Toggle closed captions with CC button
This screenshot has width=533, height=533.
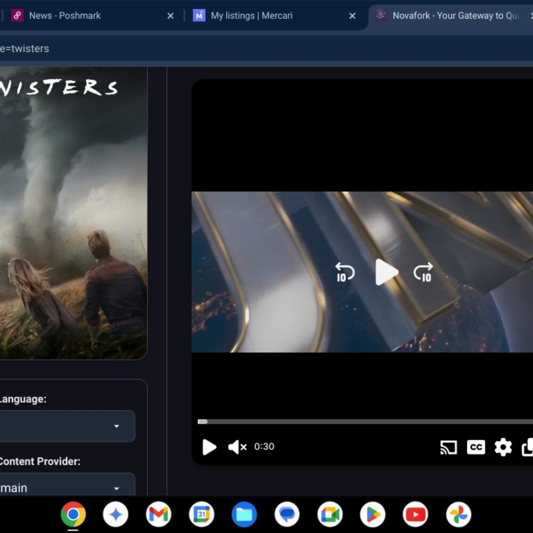475,447
